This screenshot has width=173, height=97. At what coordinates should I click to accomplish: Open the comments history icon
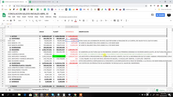tap(152, 15)
